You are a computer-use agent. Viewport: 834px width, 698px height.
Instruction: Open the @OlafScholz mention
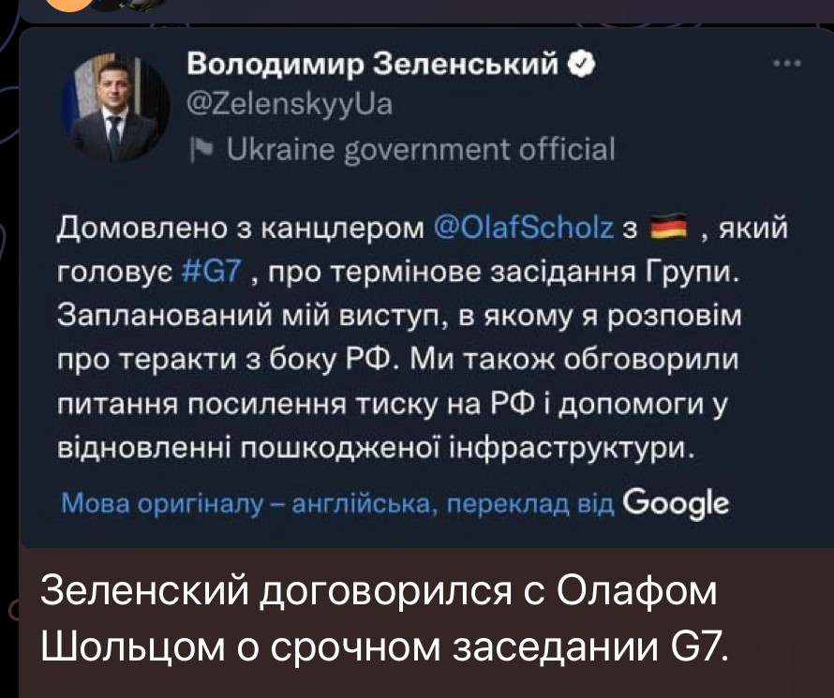[526, 229]
